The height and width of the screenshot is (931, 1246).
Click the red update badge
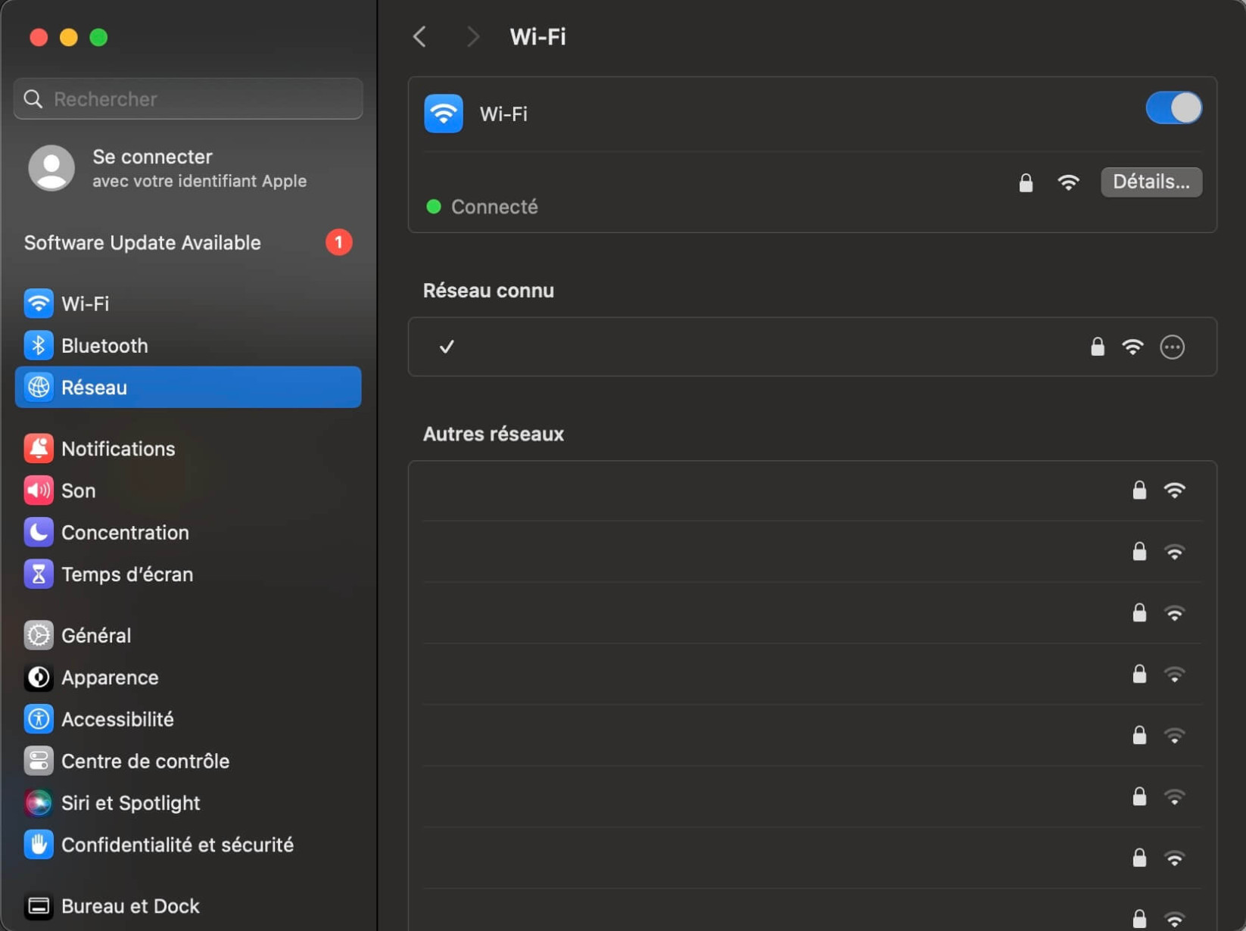[x=338, y=242]
